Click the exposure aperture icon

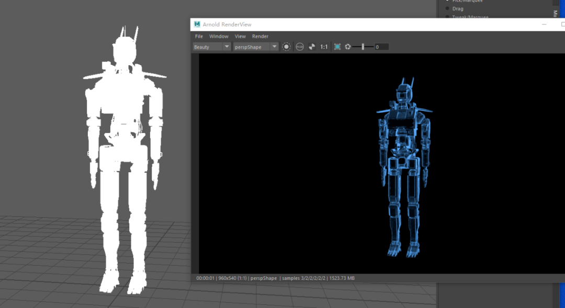click(348, 47)
